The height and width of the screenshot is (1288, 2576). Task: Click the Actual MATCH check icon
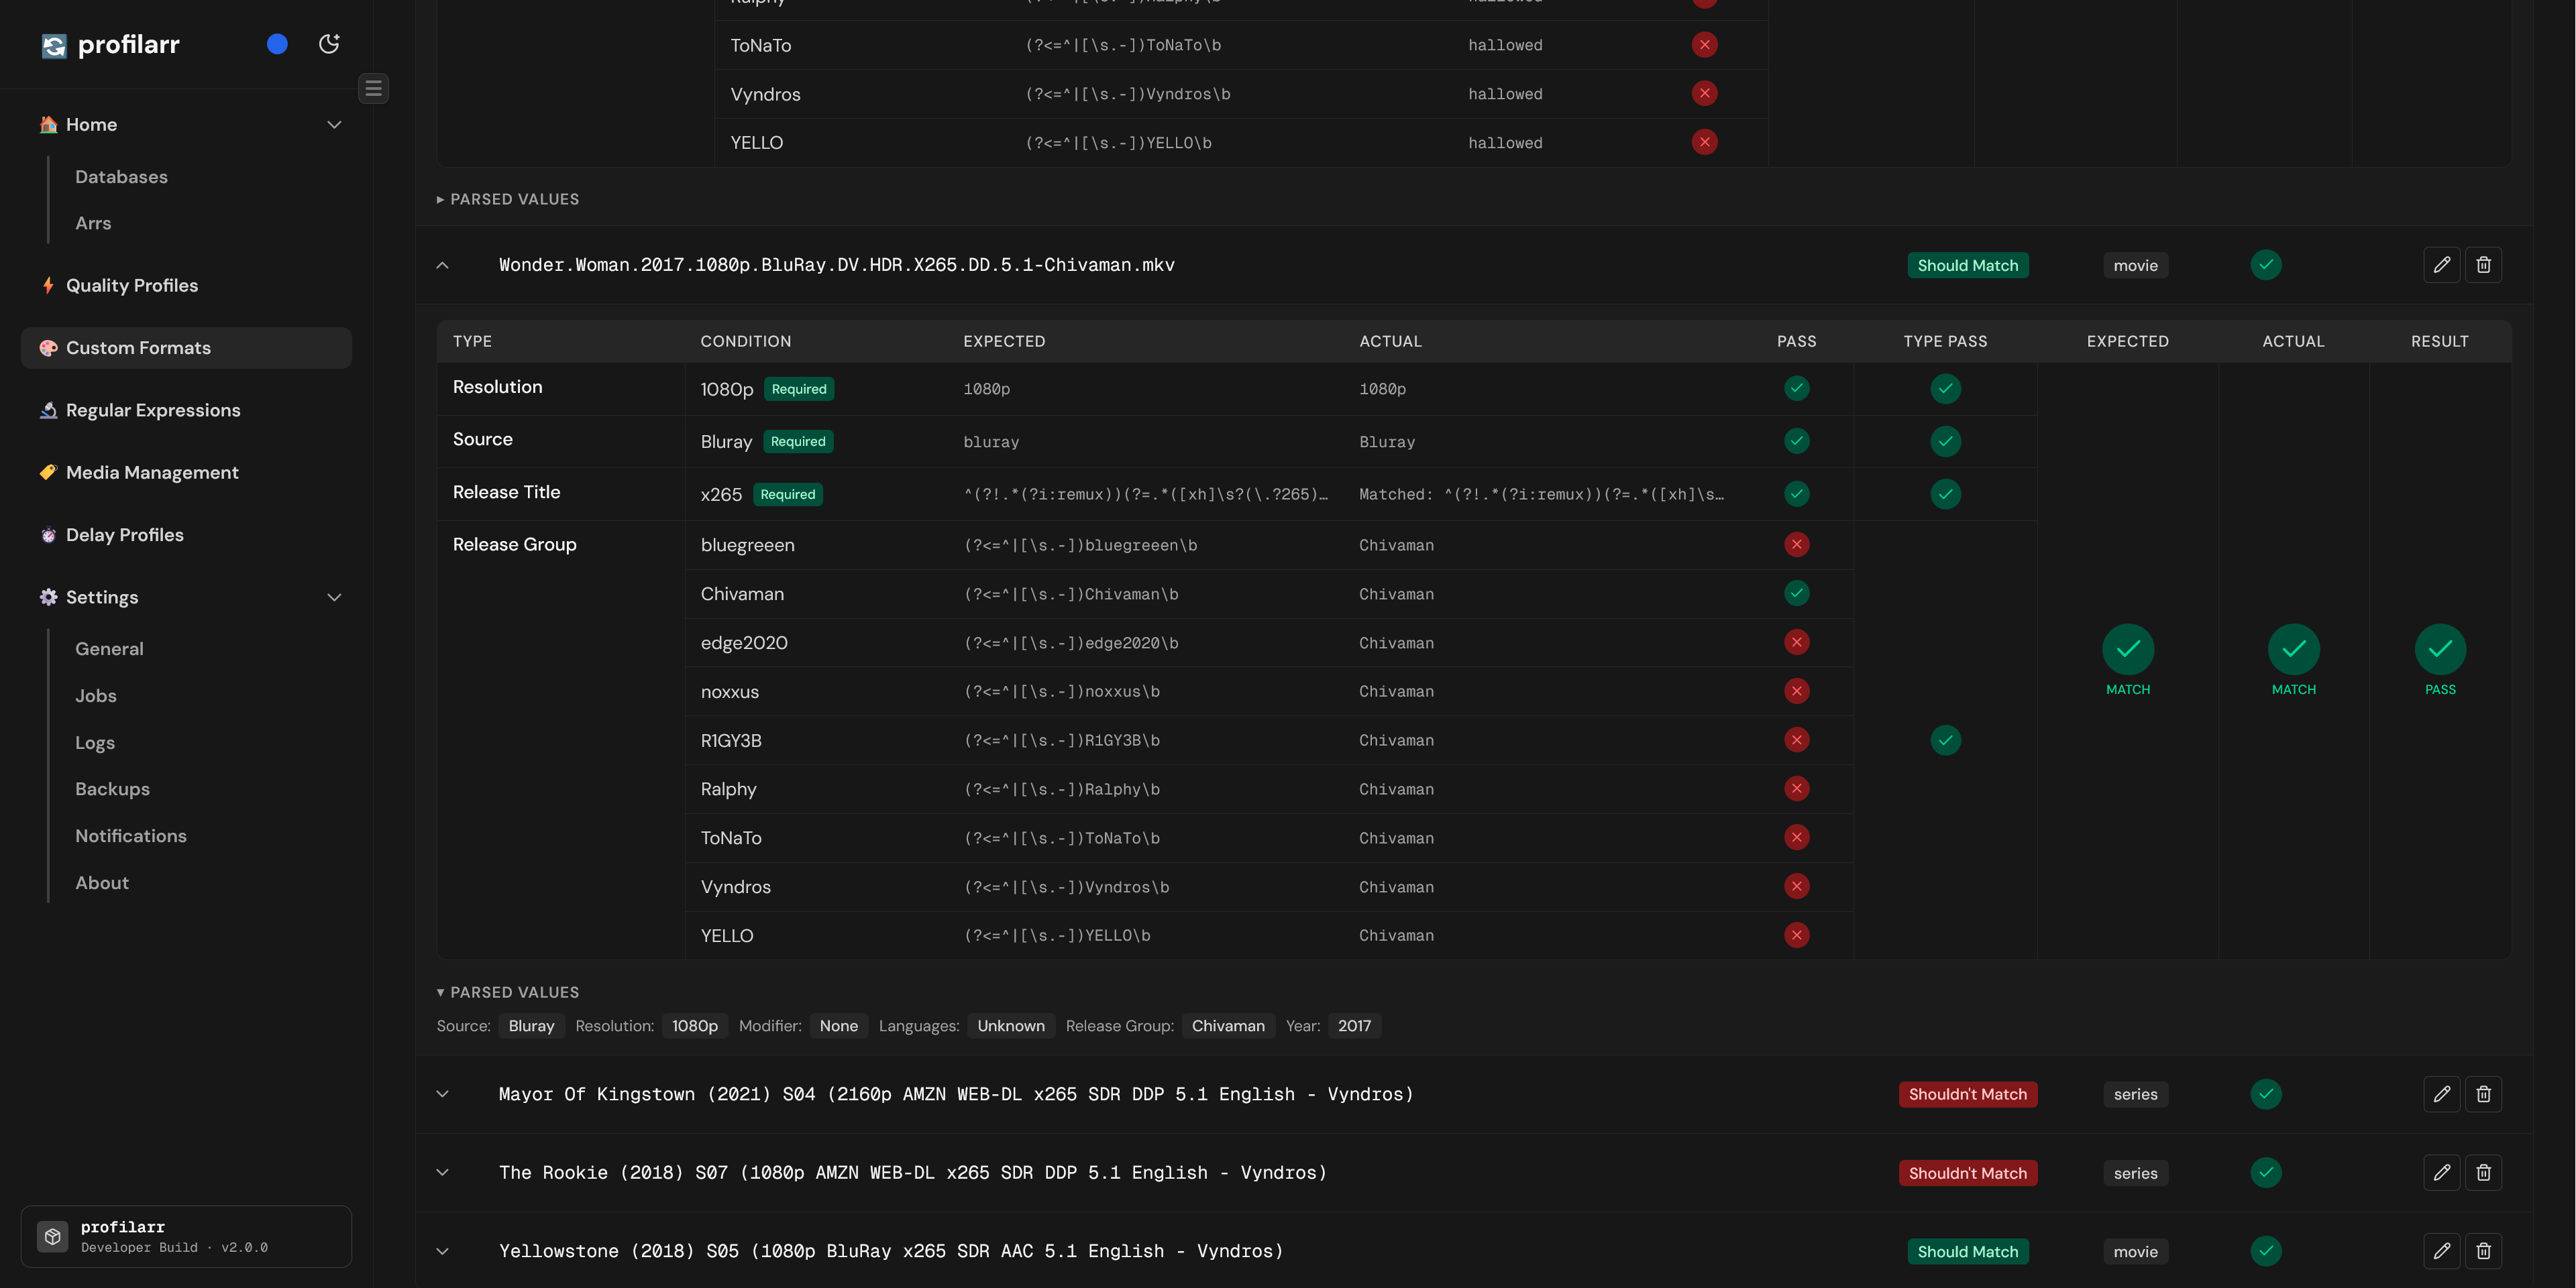(2294, 650)
